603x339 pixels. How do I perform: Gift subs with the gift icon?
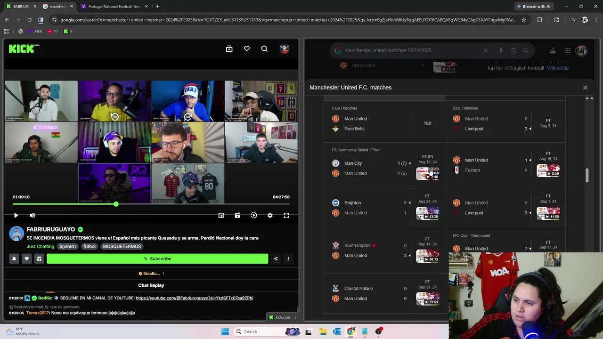39,258
